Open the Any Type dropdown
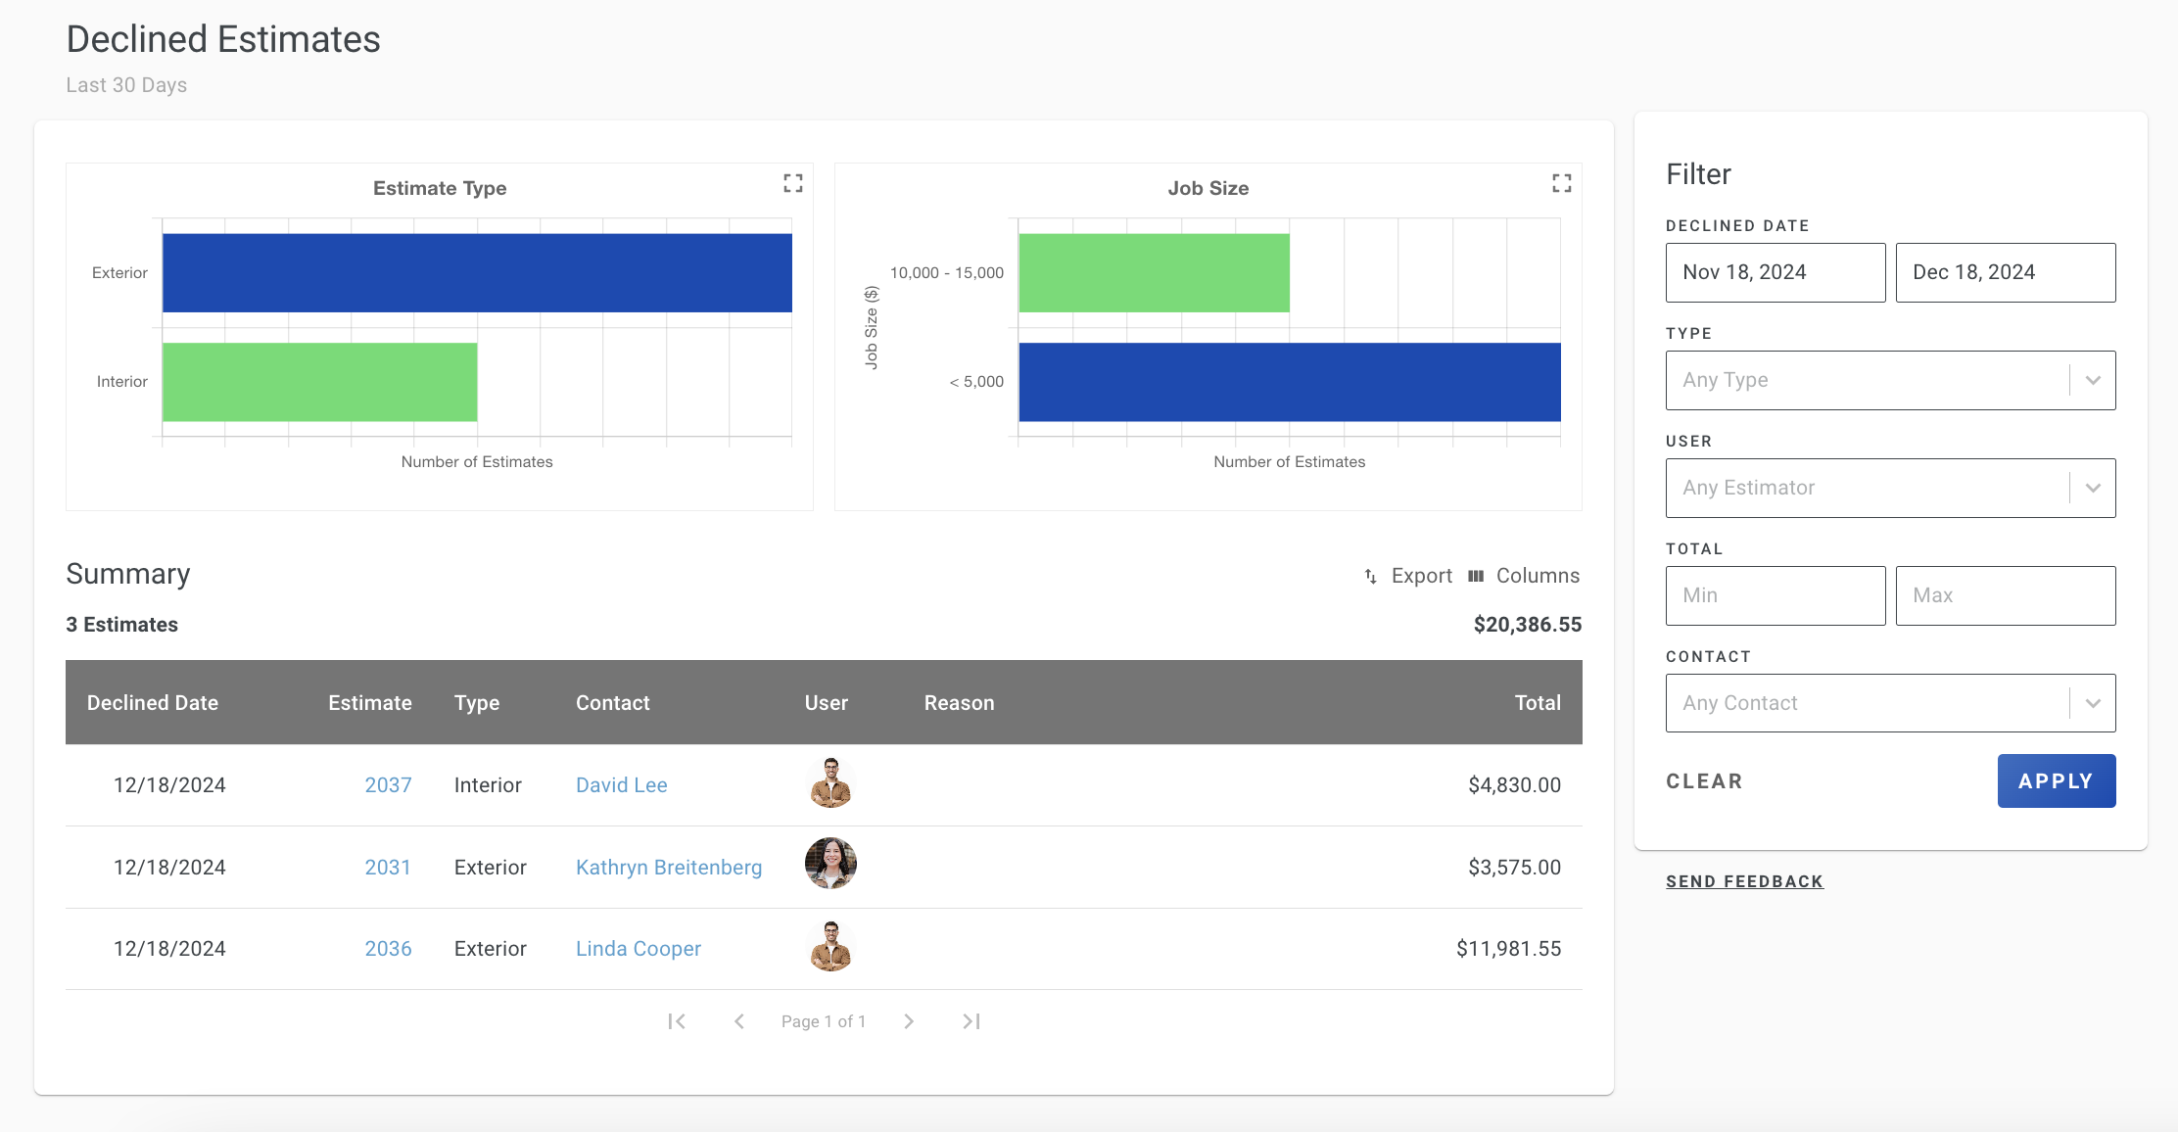The width and height of the screenshot is (2178, 1132). (1890, 380)
